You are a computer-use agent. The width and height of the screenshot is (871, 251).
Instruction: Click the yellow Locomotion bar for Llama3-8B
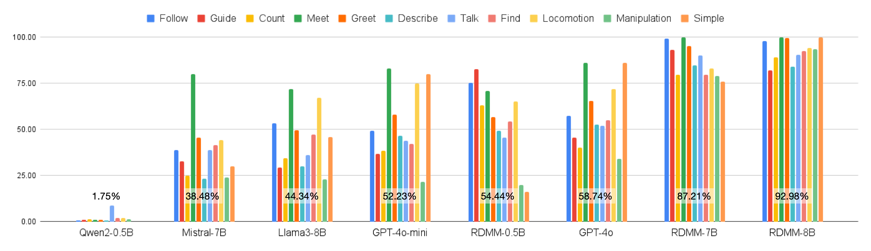(319, 160)
